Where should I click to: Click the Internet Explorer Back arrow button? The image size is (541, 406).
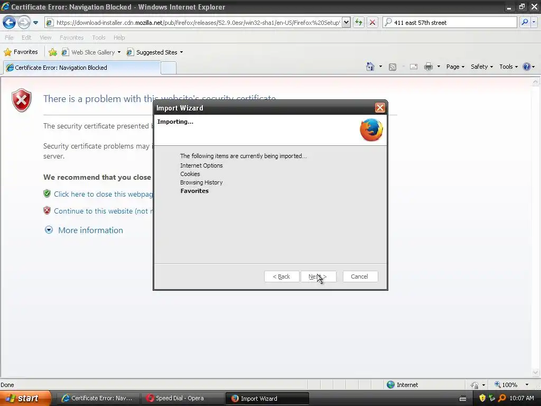click(10, 23)
